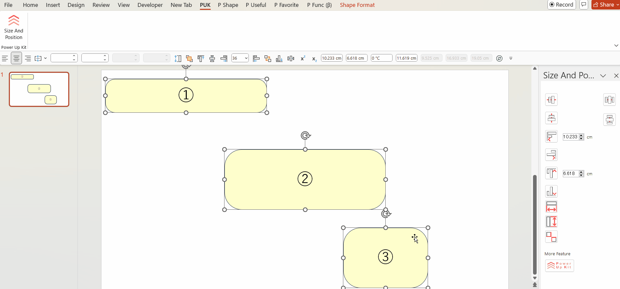This screenshot has width=620, height=289.
Task: Toggle center text alignment in the toolbar
Action: point(16,58)
